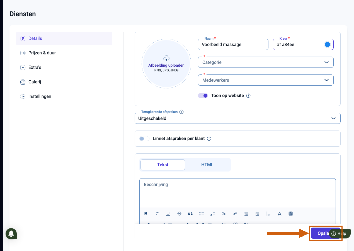Click the Beschrijving text area
This screenshot has width=354, height=251.
tap(237, 193)
